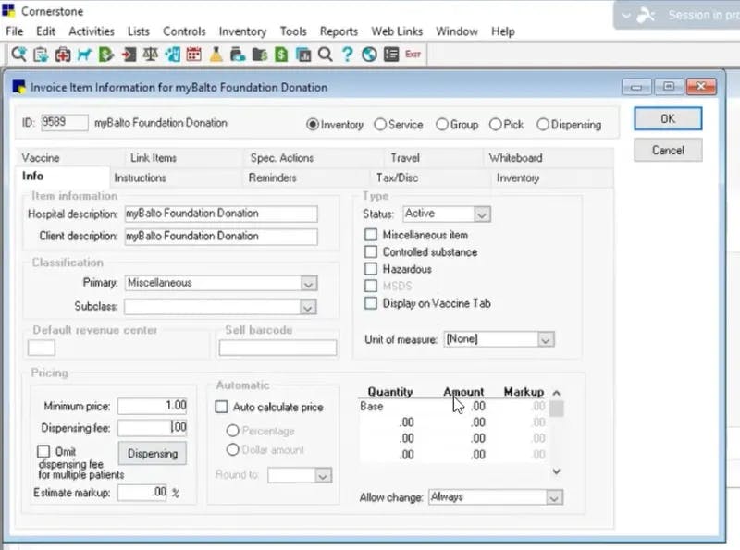Click the globe web icon

click(x=369, y=55)
